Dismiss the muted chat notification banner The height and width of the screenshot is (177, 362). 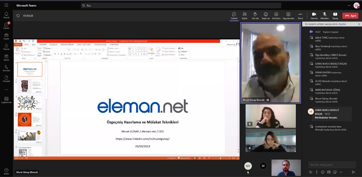point(359,24)
